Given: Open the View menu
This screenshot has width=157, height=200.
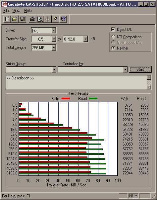Looking at the screenshot, I should tap(16, 11).
